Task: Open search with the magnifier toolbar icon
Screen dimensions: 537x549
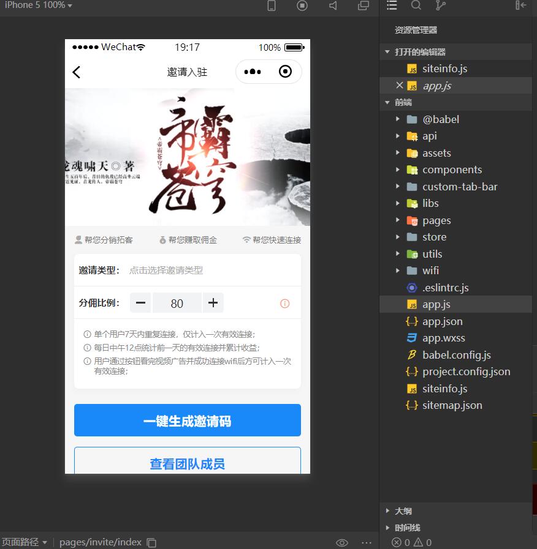Action: pyautogui.click(x=416, y=6)
